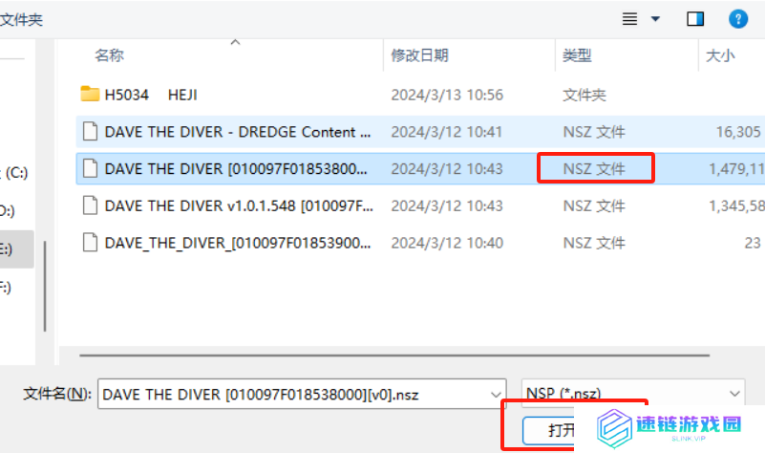Sort by 大小 column header
This screenshot has height=453, width=765.
[720, 55]
